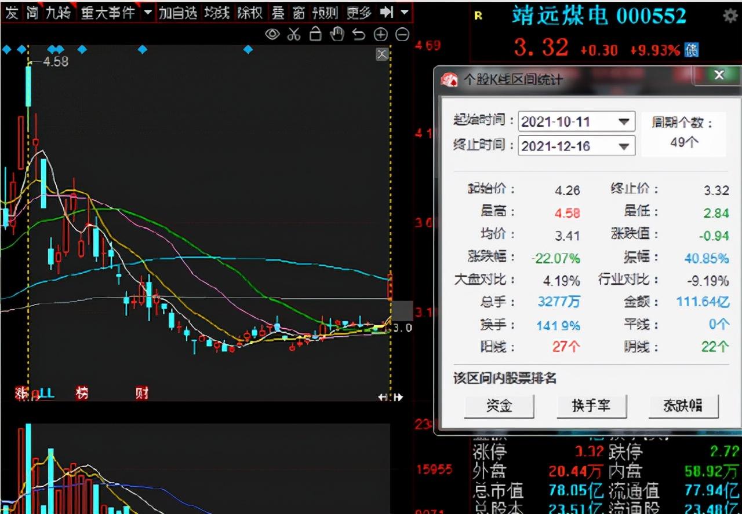
Task: Click the blue 债 bond badge beside the price
Action: point(692,50)
